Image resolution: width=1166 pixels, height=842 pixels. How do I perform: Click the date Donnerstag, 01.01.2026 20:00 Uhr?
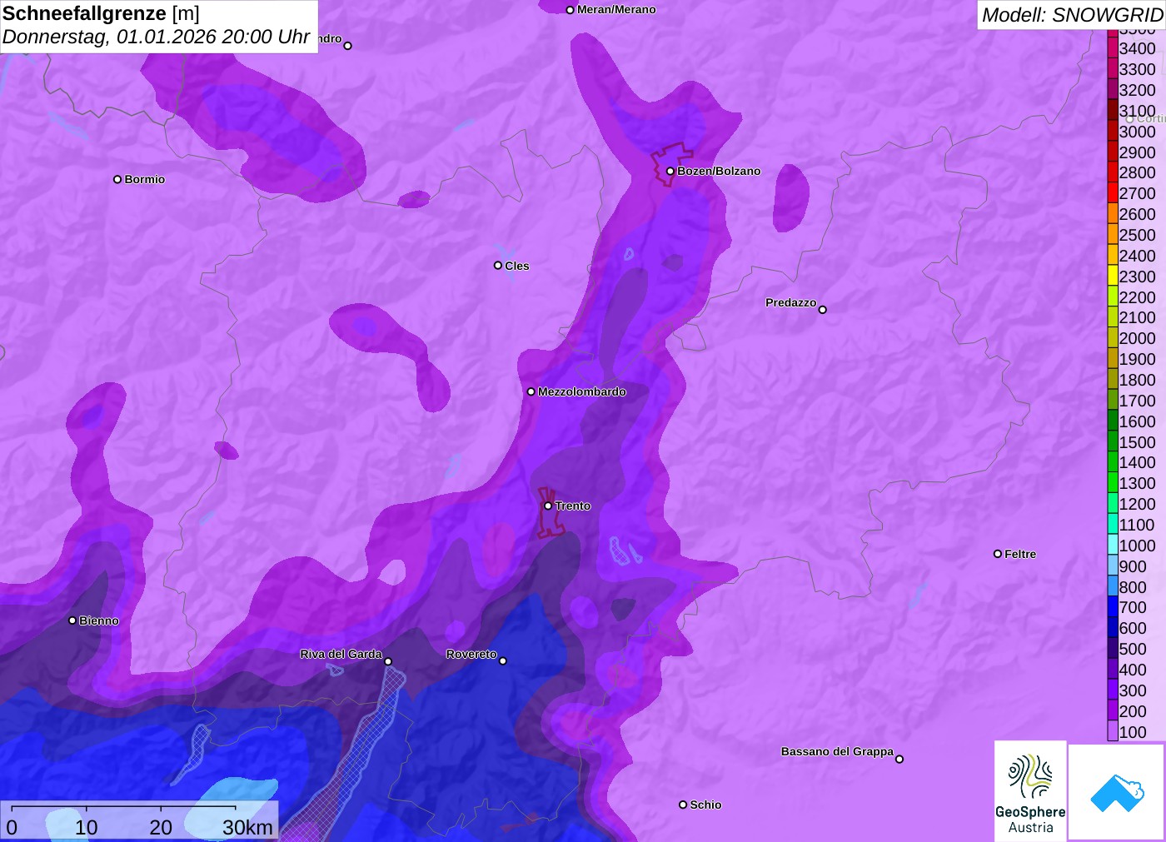coord(157,37)
